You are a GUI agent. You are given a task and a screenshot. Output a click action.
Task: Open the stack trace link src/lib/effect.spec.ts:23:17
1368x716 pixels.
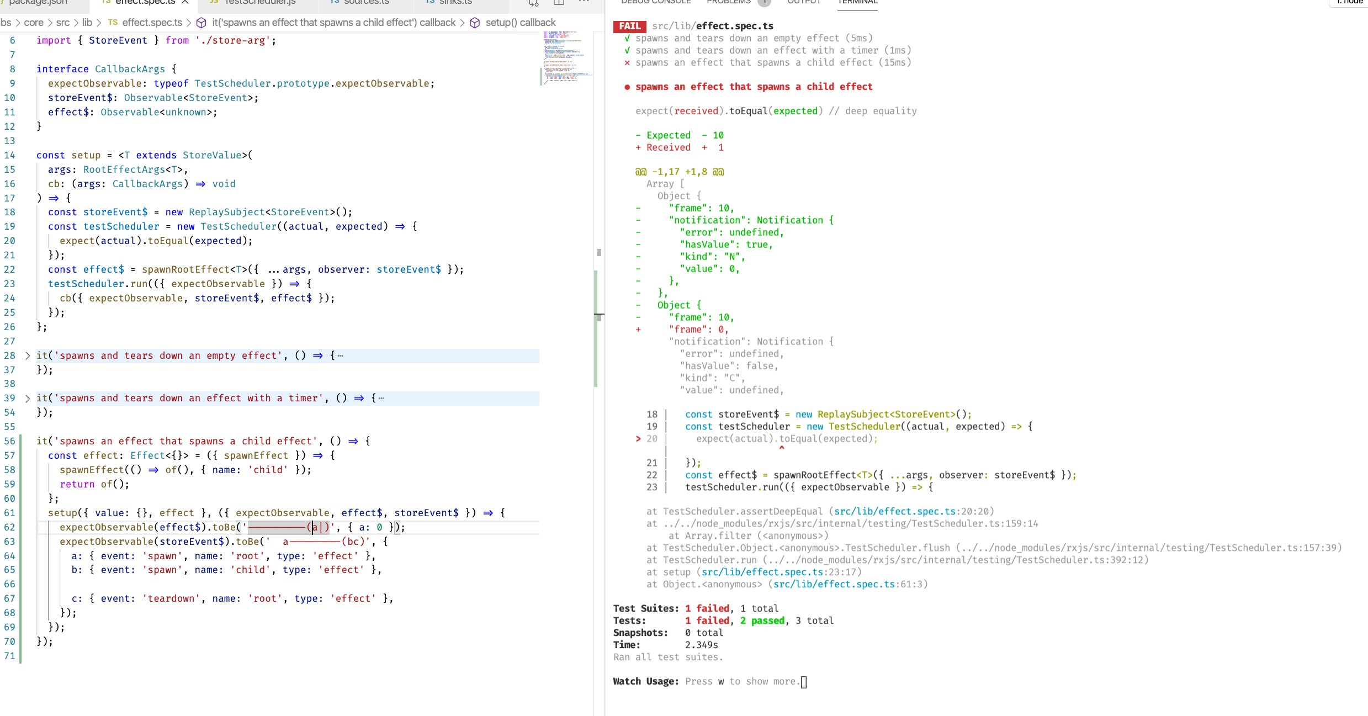pos(779,572)
